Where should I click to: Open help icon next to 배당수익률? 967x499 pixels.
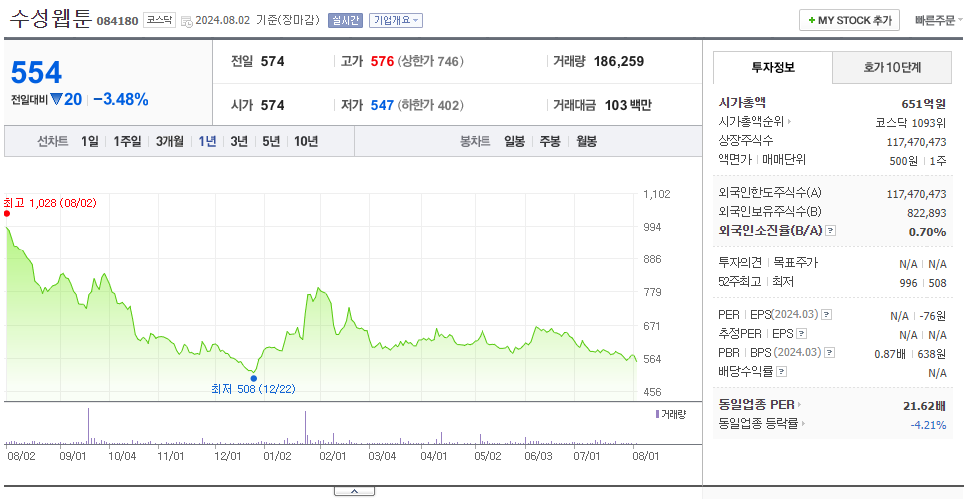coord(782,372)
